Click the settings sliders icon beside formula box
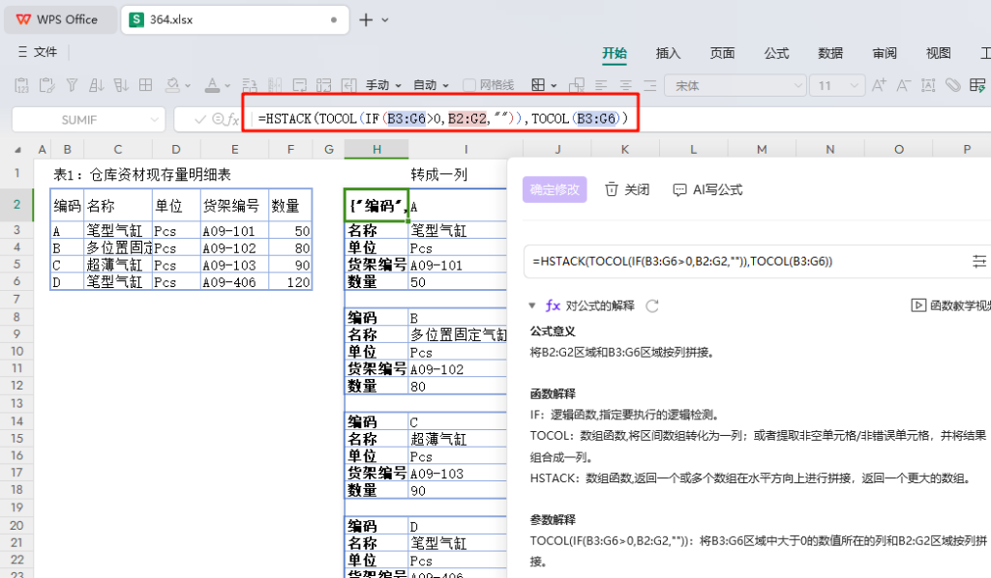 pos(979,261)
